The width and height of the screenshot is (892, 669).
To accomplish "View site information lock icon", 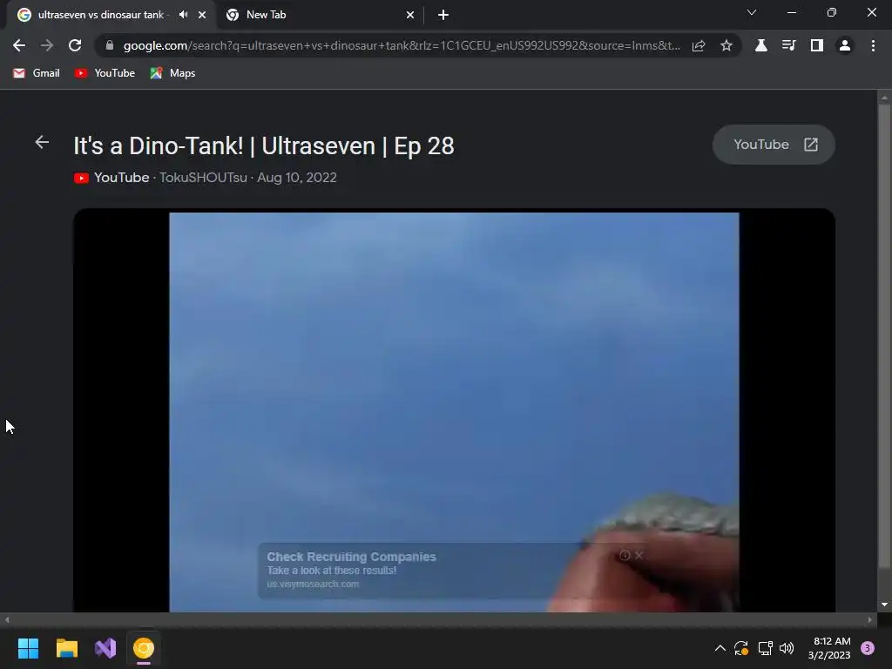I will coord(110,45).
